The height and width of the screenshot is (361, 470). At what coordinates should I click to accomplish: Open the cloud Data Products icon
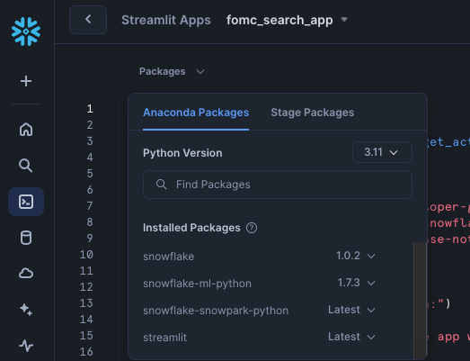click(26, 274)
